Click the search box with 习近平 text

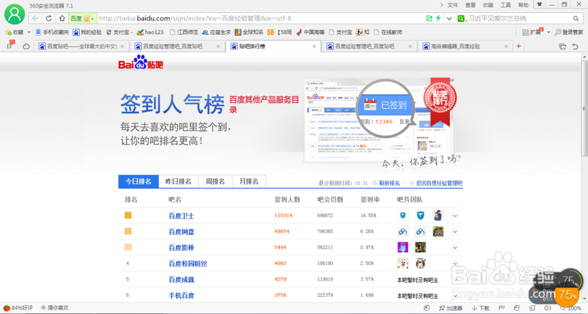tap(518, 18)
